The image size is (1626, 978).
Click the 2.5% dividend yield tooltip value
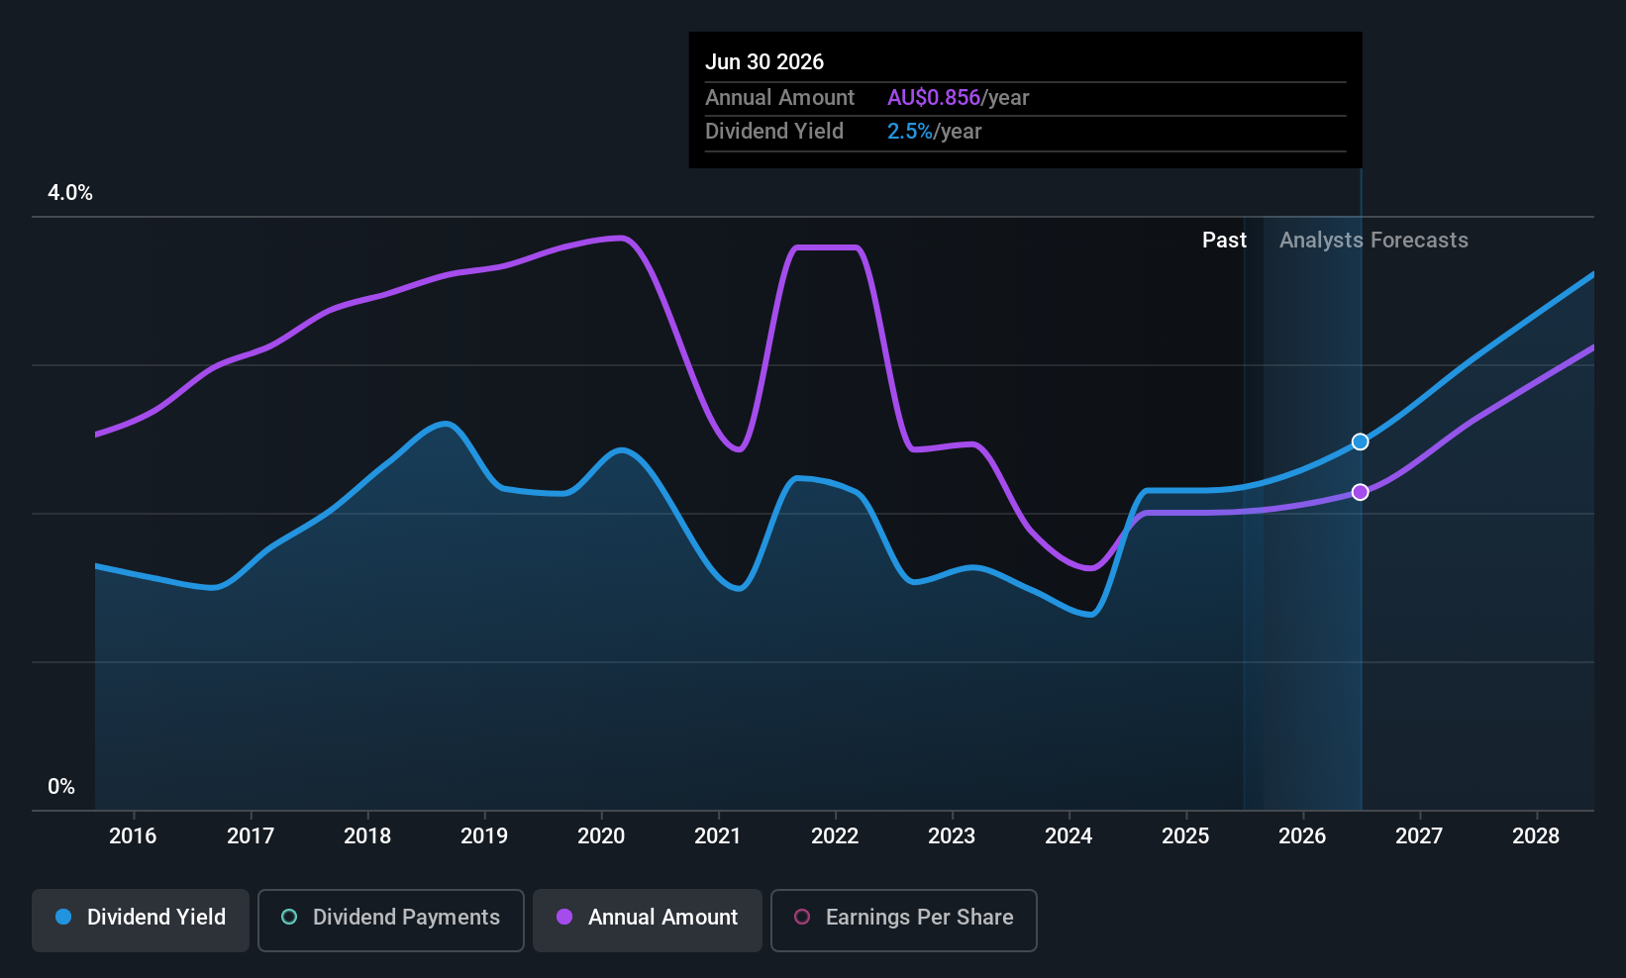pyautogui.click(x=910, y=131)
